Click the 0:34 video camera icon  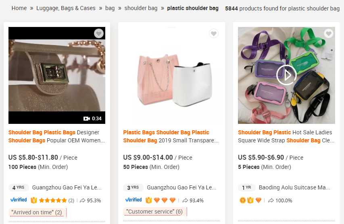pyautogui.click(x=86, y=119)
